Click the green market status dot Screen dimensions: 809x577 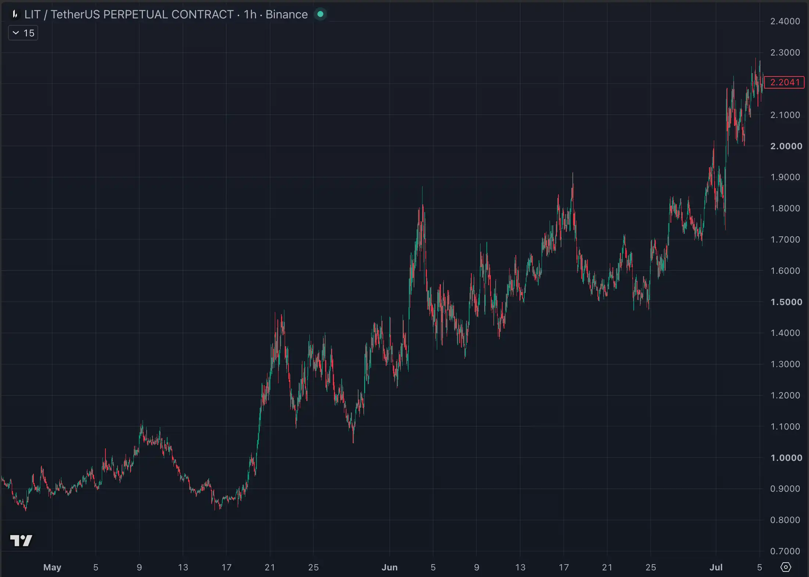click(320, 14)
